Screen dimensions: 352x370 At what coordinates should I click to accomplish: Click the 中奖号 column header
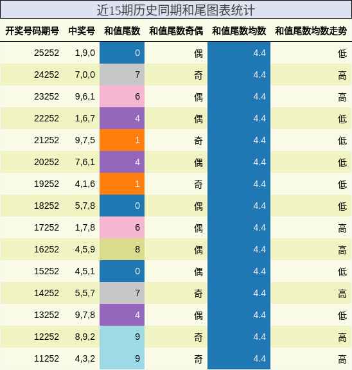click(x=82, y=31)
